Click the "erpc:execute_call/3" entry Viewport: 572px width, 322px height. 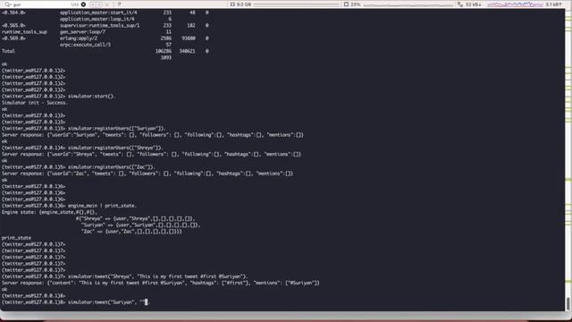85,45
